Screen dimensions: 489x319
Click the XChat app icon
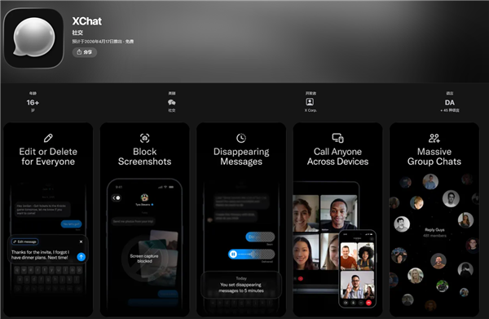click(33, 38)
